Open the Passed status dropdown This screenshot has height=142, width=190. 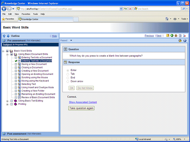point(71,41)
